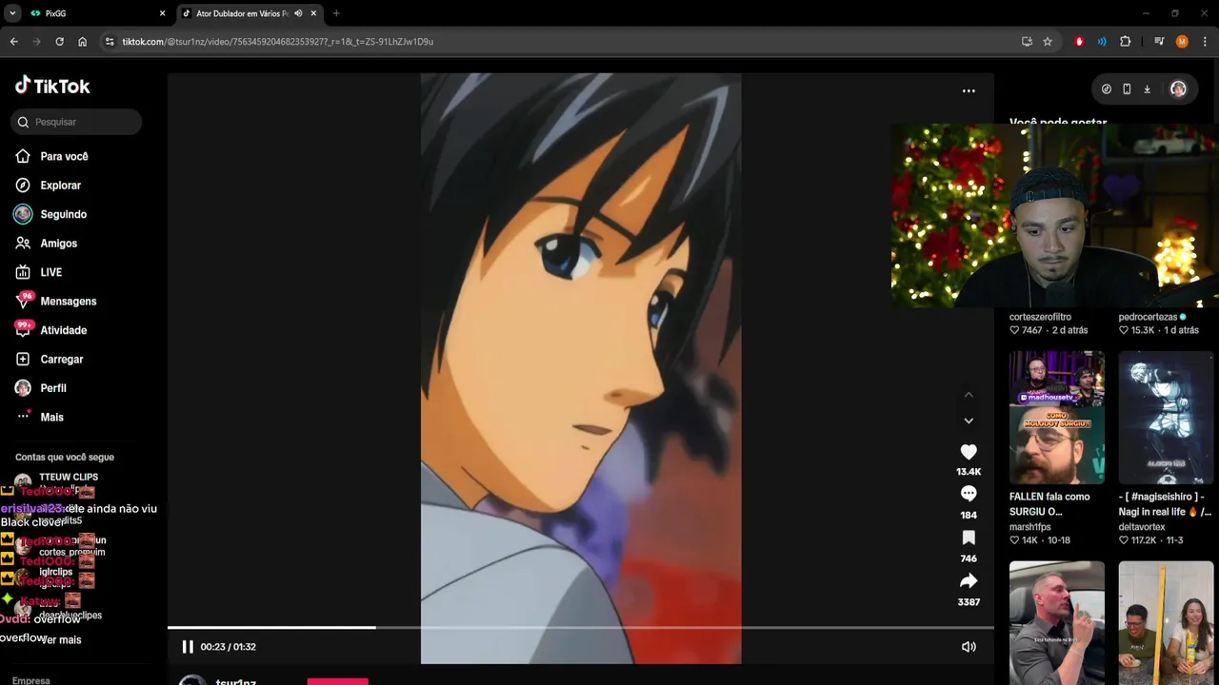The width and height of the screenshot is (1219, 685).
Task: Open a new browser tab
Action: (336, 13)
